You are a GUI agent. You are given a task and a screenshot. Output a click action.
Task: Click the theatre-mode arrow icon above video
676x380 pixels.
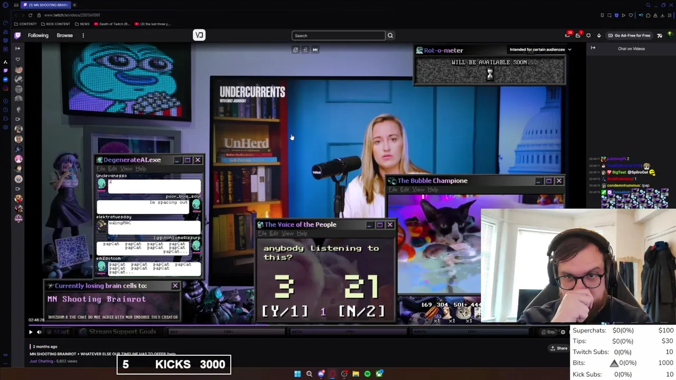click(x=305, y=50)
